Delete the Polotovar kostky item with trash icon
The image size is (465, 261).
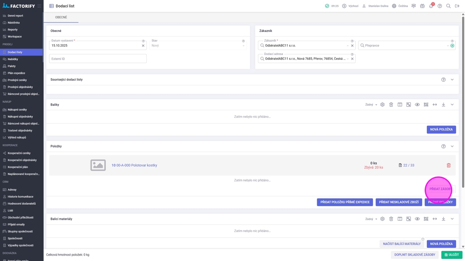[448, 165]
